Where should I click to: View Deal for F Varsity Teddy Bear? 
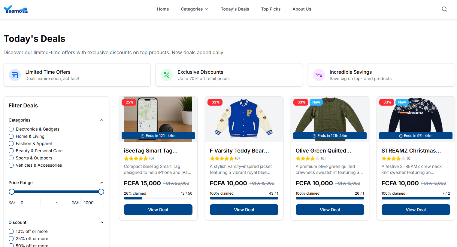(244, 210)
